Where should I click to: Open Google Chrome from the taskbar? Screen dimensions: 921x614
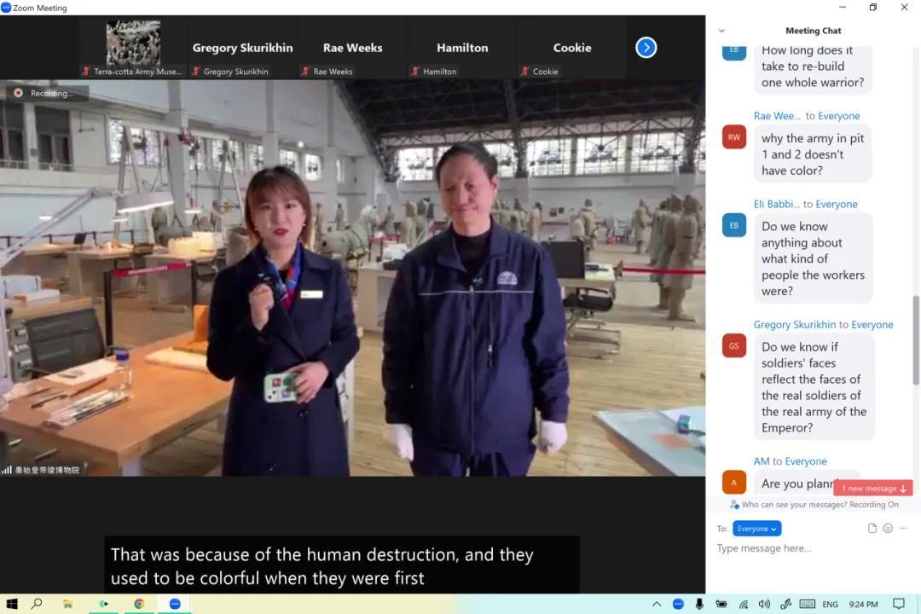coord(139,604)
